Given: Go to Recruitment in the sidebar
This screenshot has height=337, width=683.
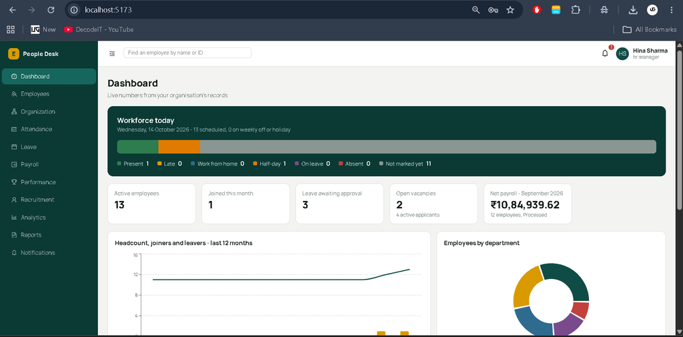Looking at the screenshot, I should click(49, 200).
